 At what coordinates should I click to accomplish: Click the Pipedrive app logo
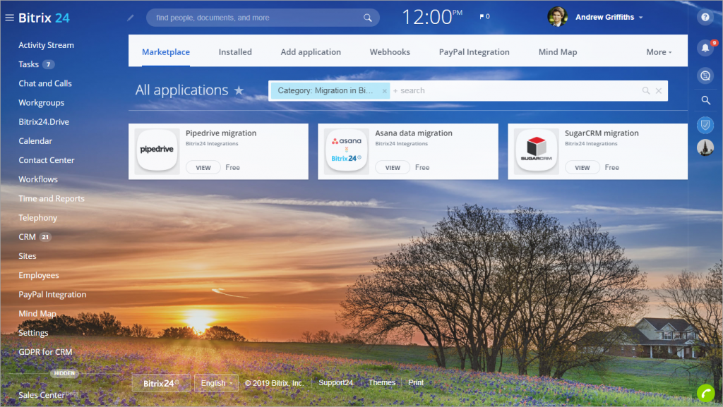point(157,150)
